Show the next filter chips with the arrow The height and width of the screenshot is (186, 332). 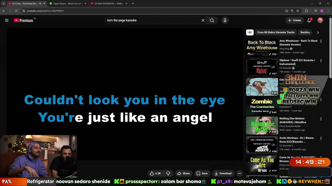pyautogui.click(x=318, y=32)
